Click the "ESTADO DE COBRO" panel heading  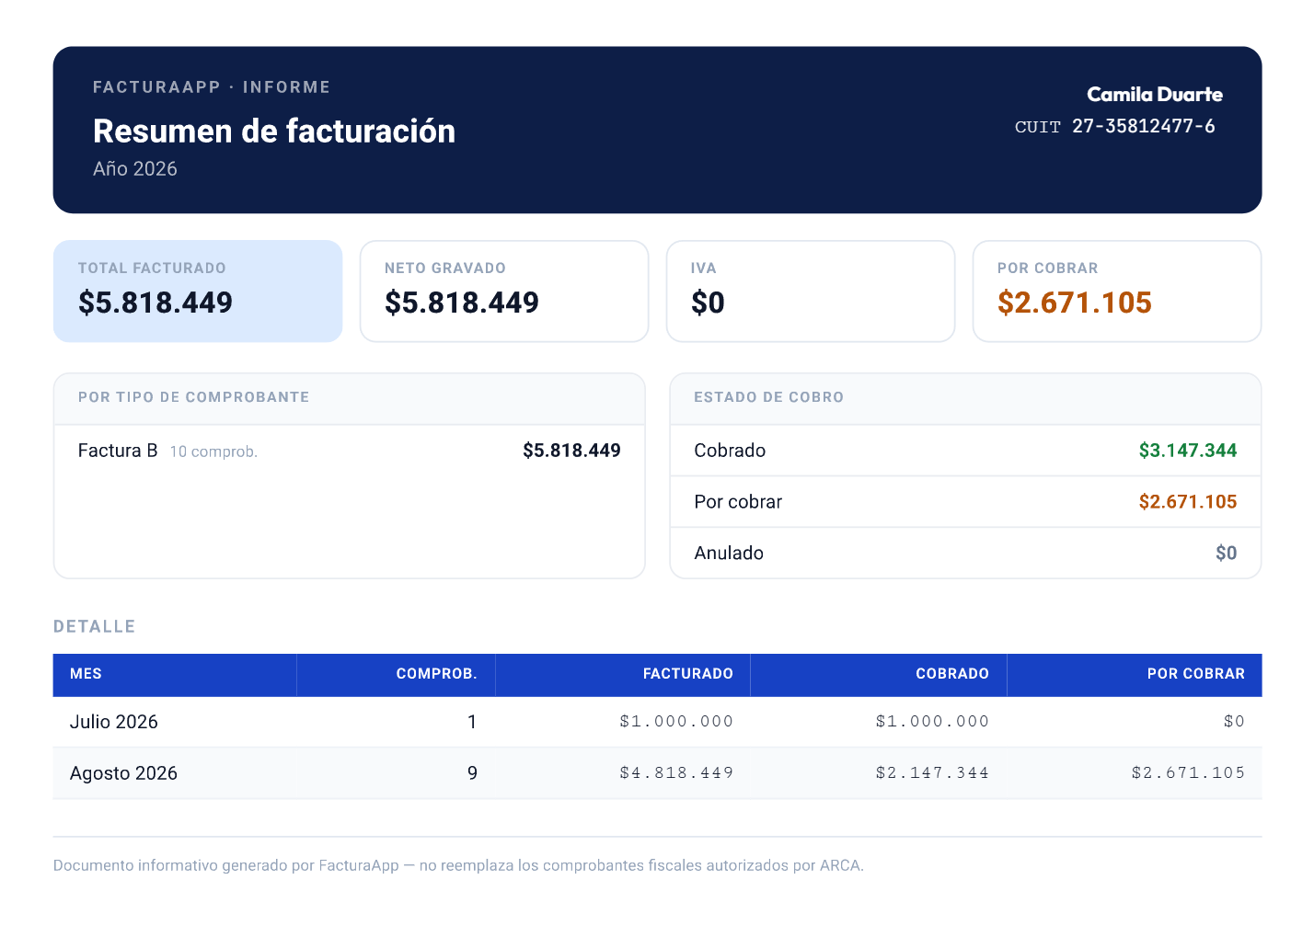[769, 397]
